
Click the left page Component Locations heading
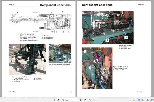tap(55, 5)
